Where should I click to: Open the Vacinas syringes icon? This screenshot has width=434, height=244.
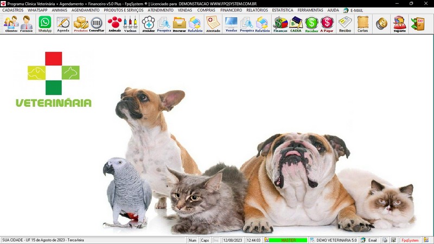(130, 24)
